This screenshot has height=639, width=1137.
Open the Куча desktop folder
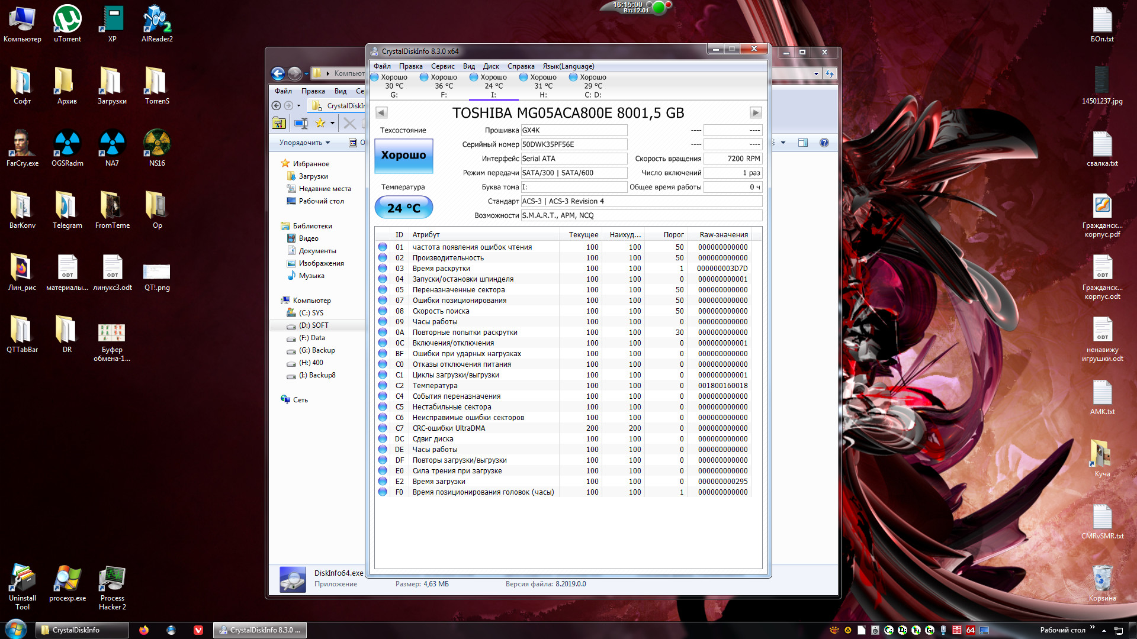pos(1102,459)
